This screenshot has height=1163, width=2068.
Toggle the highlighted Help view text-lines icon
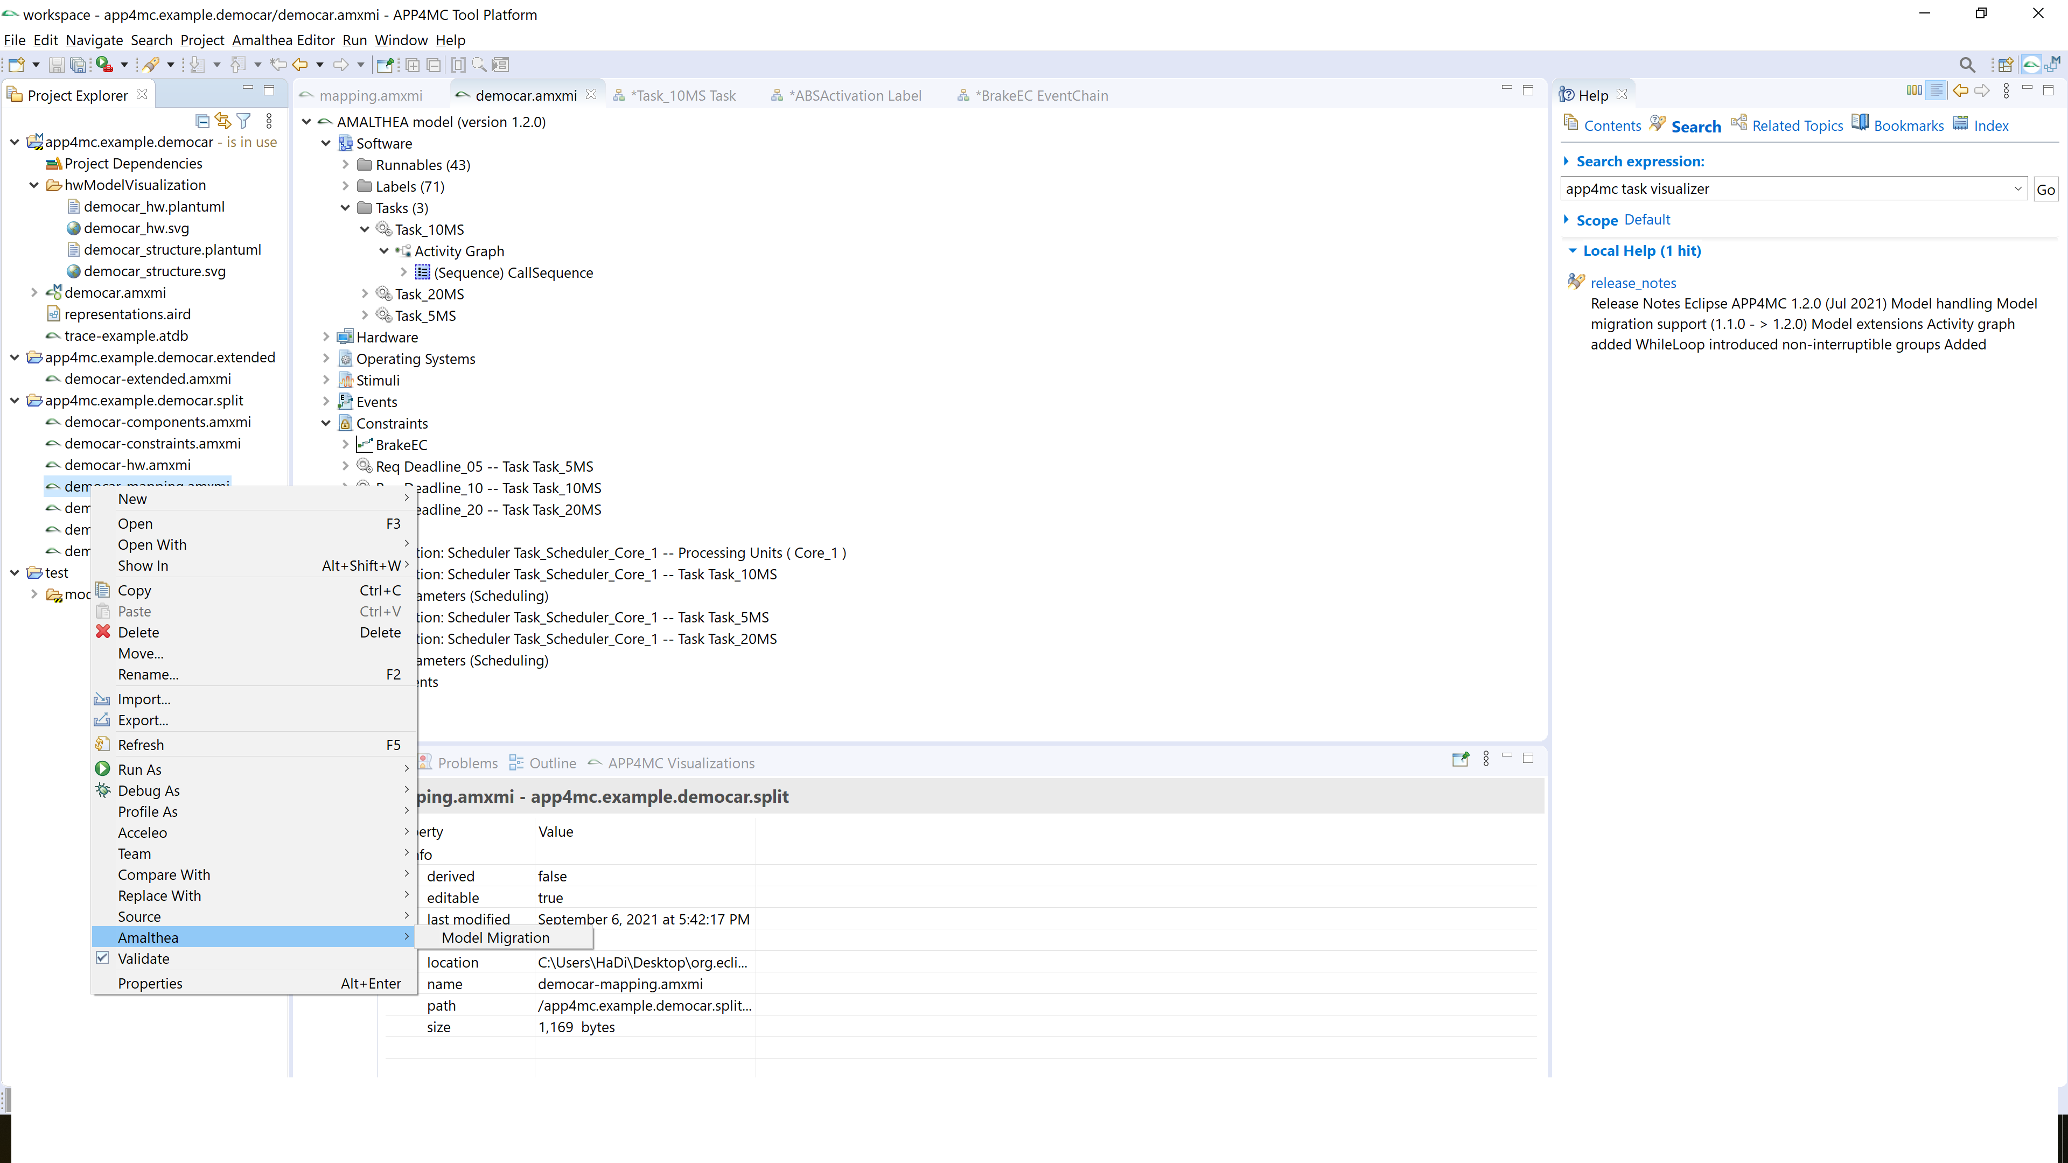1937,90
